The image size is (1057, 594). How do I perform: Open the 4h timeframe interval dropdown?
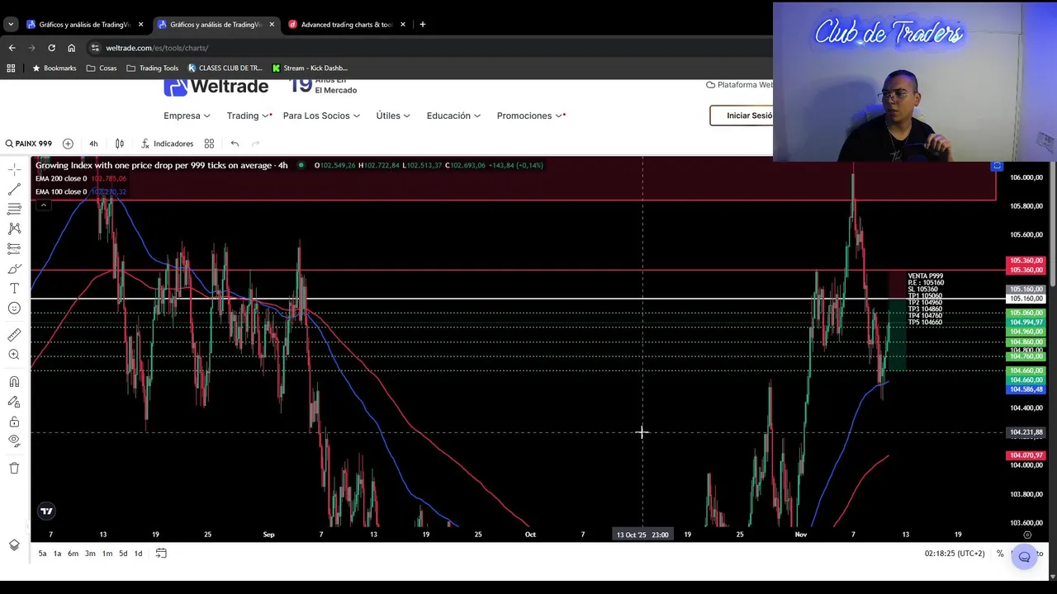click(93, 144)
